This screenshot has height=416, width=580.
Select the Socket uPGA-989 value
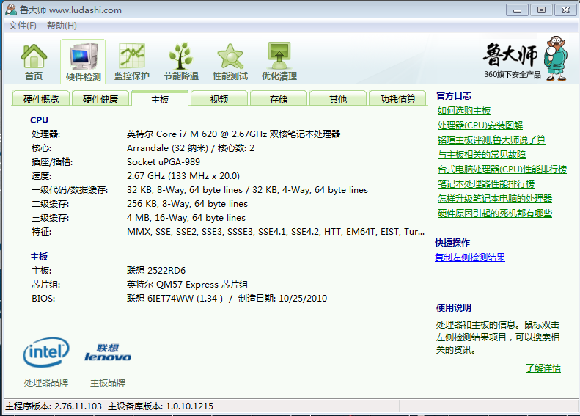pyautogui.click(x=163, y=162)
